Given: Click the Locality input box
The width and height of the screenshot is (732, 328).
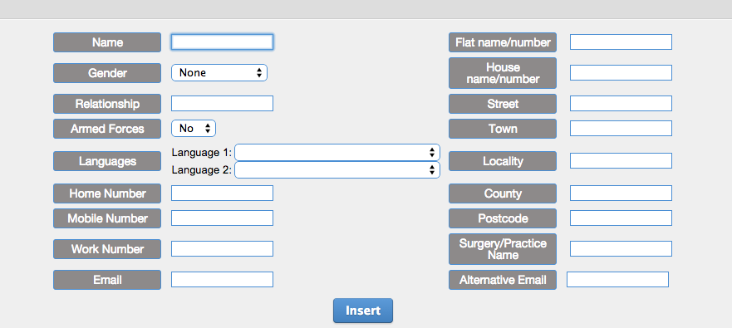Looking at the screenshot, I should coord(621,160).
